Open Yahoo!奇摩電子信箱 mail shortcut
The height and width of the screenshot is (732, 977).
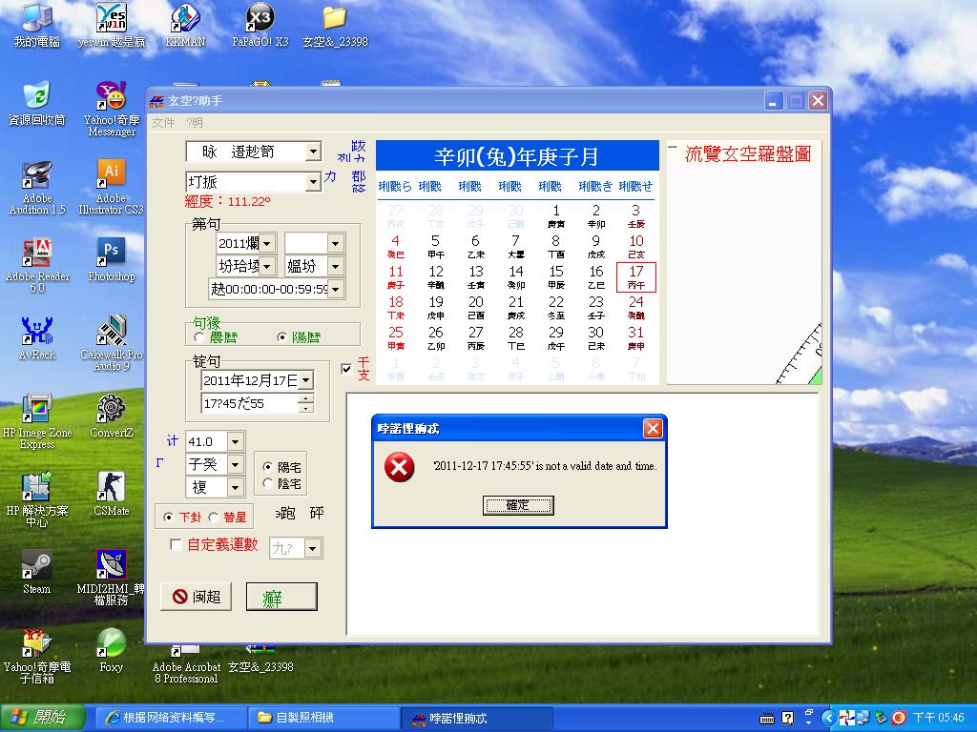pyautogui.click(x=37, y=656)
